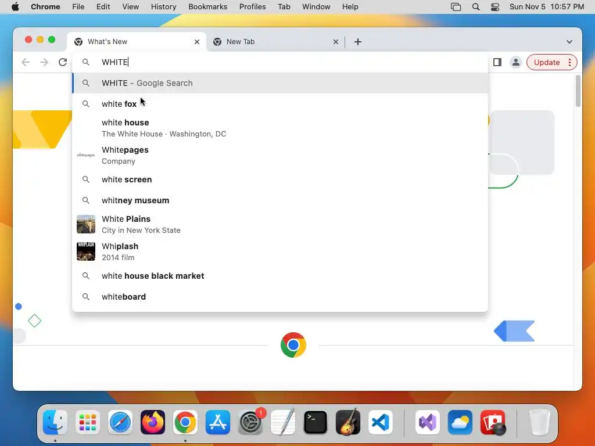Click Chrome icon in the Dock
The image size is (595, 446).
(185, 422)
